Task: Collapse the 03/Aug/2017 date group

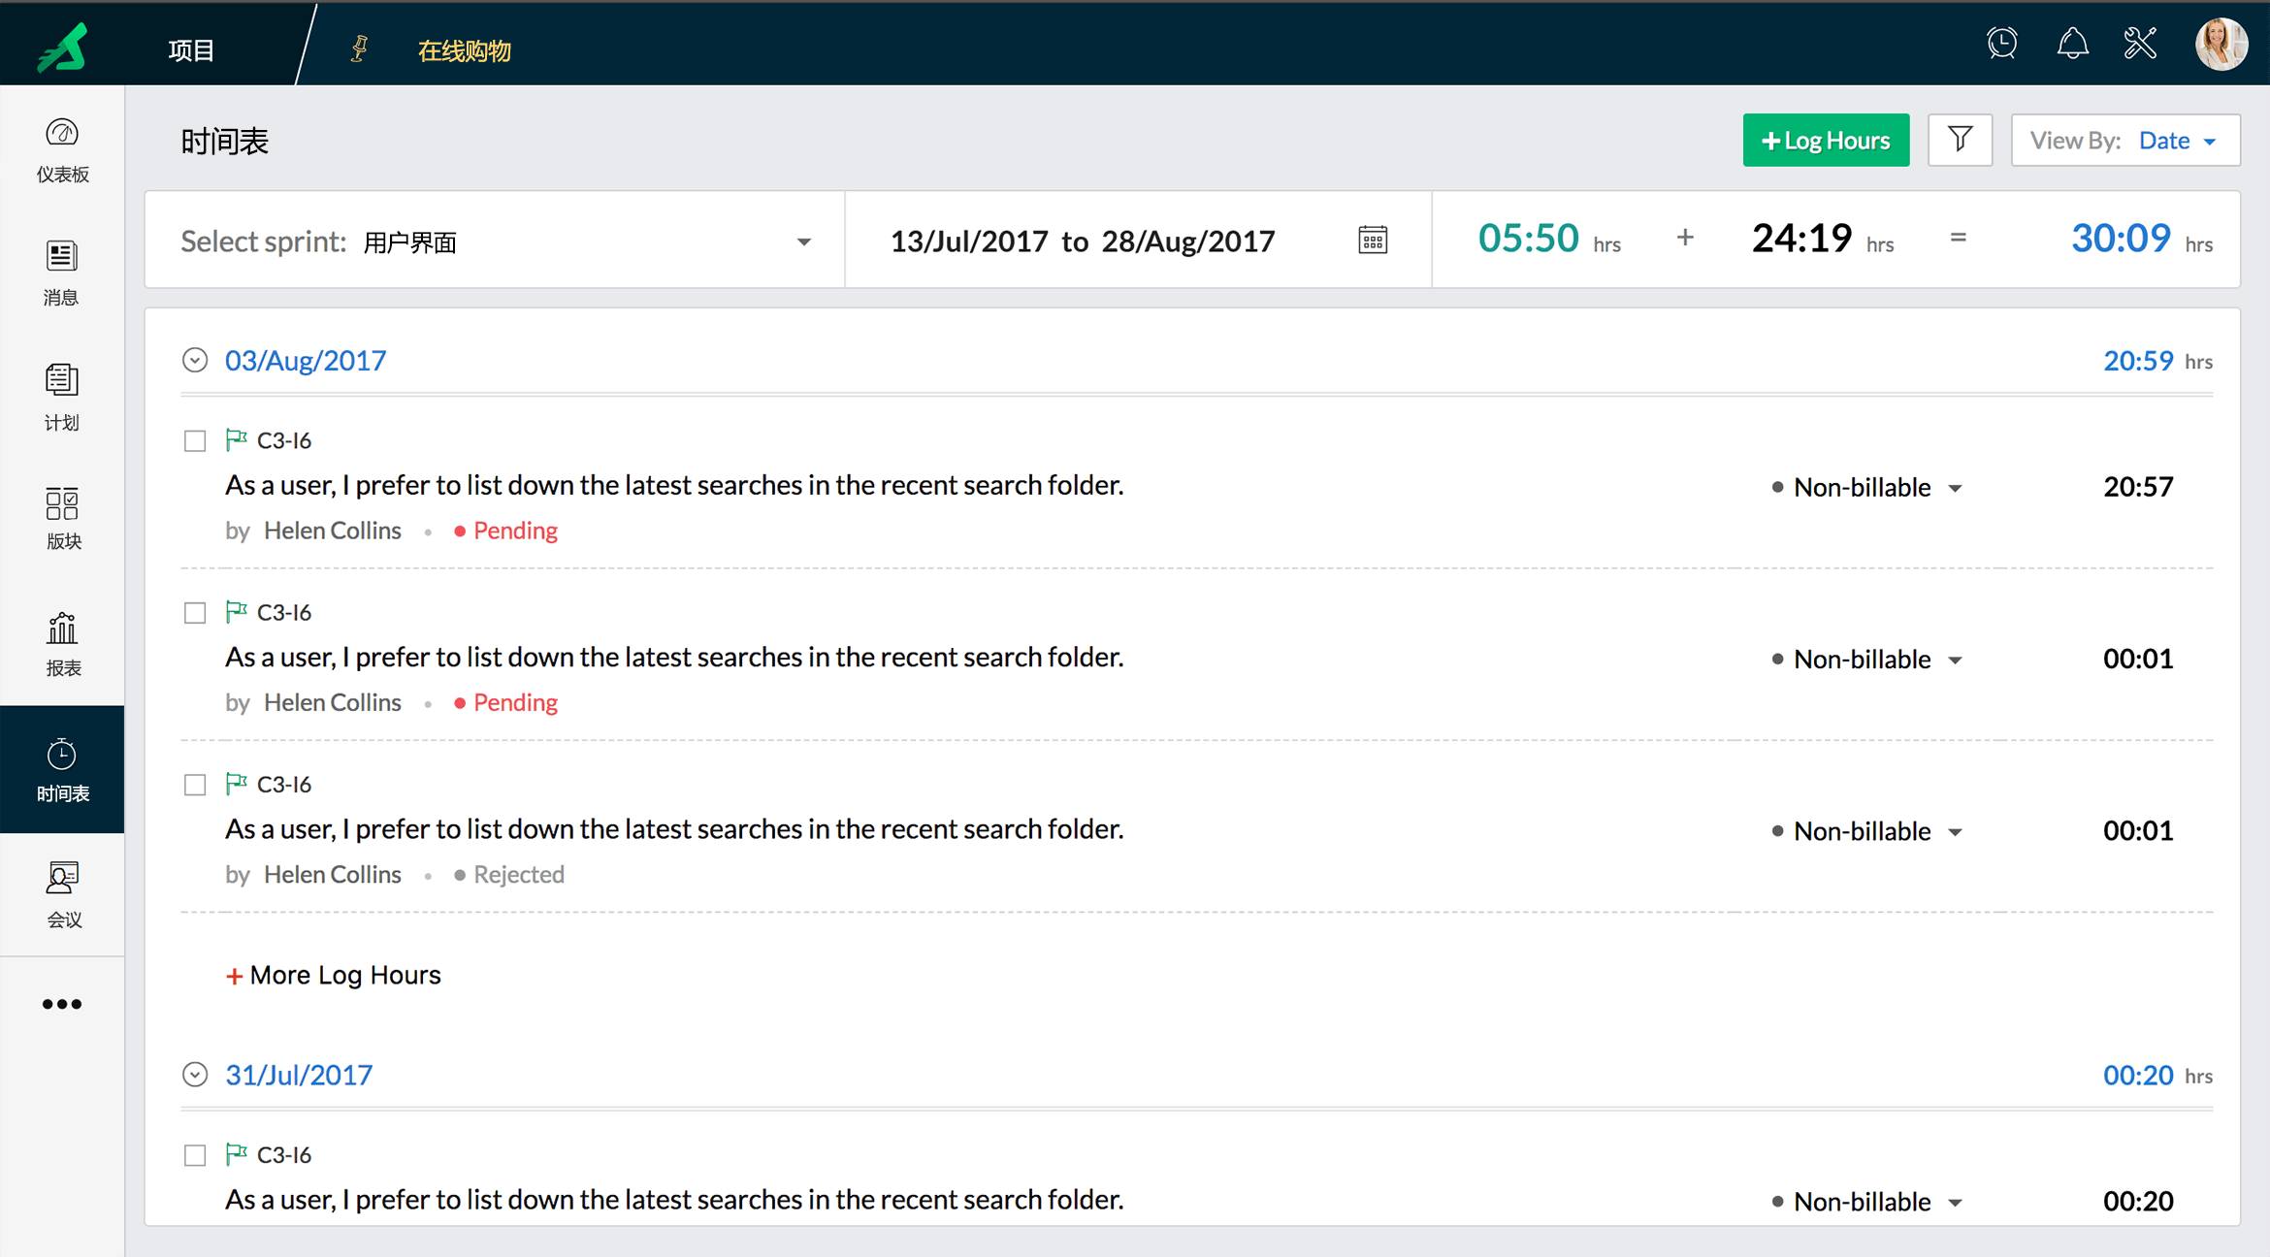Action: (195, 361)
